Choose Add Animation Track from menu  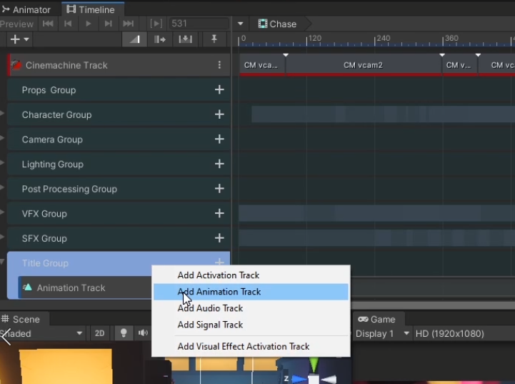(x=219, y=292)
